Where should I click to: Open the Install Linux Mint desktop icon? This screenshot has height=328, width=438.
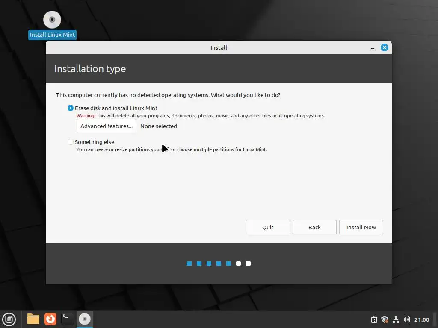52,20
